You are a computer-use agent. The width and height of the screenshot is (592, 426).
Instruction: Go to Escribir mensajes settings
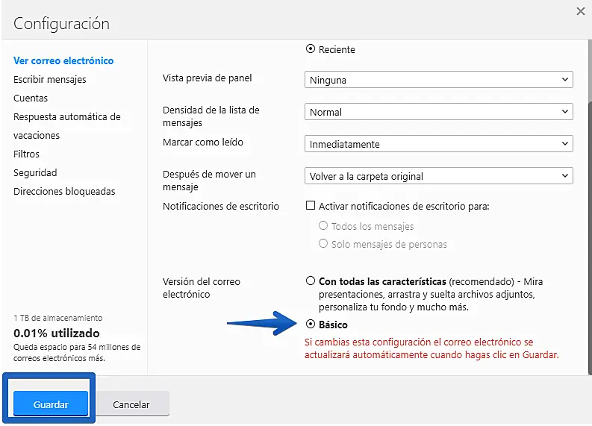(x=50, y=80)
